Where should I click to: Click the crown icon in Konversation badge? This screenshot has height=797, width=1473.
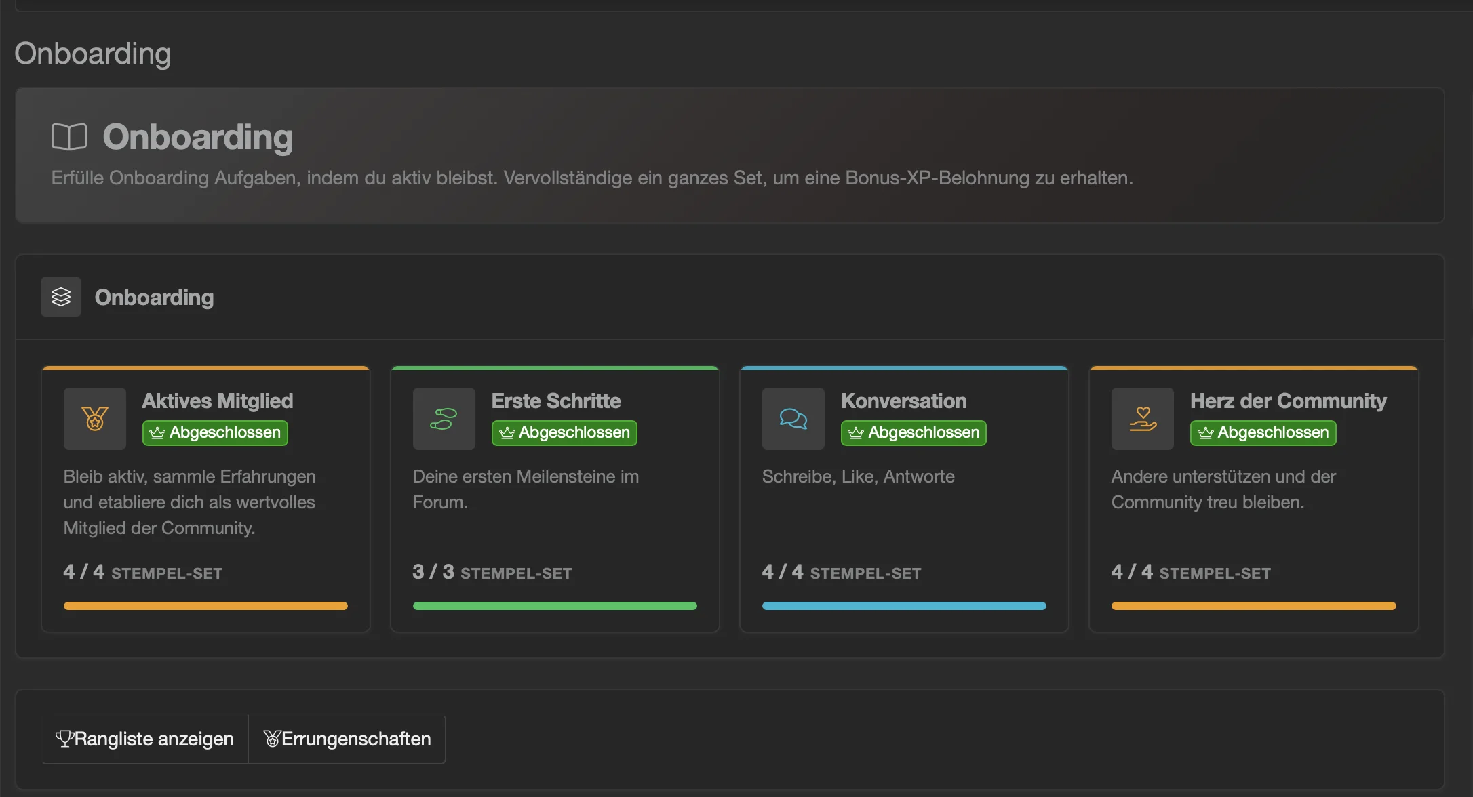coord(856,433)
